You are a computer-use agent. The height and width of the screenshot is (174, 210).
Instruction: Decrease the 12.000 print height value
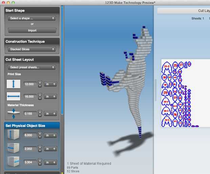(40, 86)
